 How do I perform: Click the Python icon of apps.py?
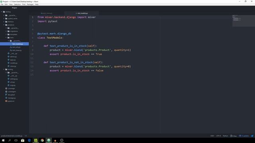9,60
